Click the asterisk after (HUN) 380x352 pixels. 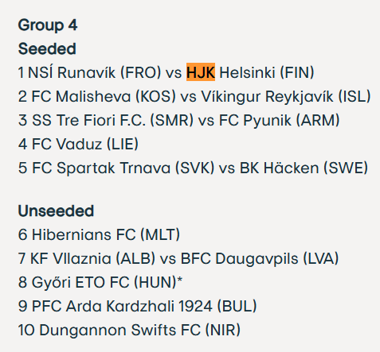(x=180, y=279)
